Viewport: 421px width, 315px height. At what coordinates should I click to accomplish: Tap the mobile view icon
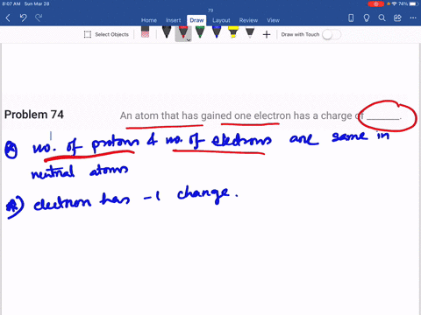pos(351,18)
